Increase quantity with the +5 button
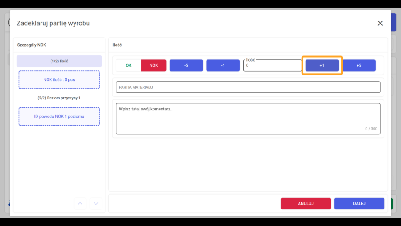 coord(359,65)
